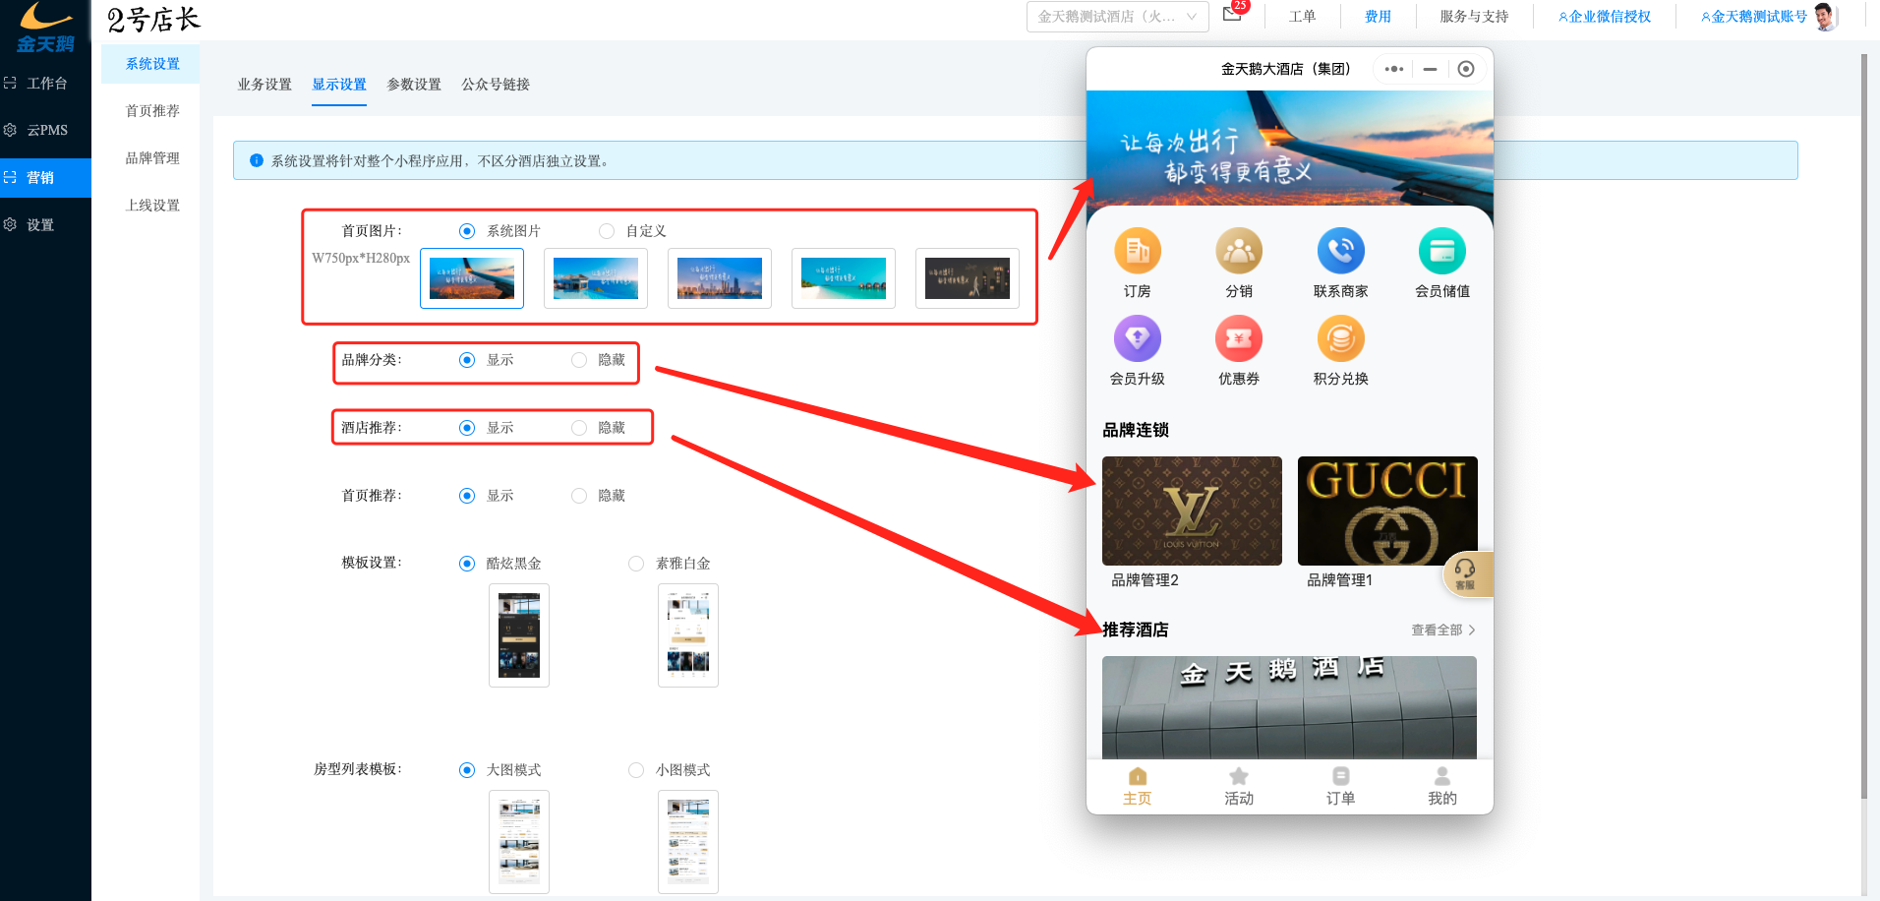Choose the 素雅白金 template radio
The height and width of the screenshot is (901, 1880).
636,564
